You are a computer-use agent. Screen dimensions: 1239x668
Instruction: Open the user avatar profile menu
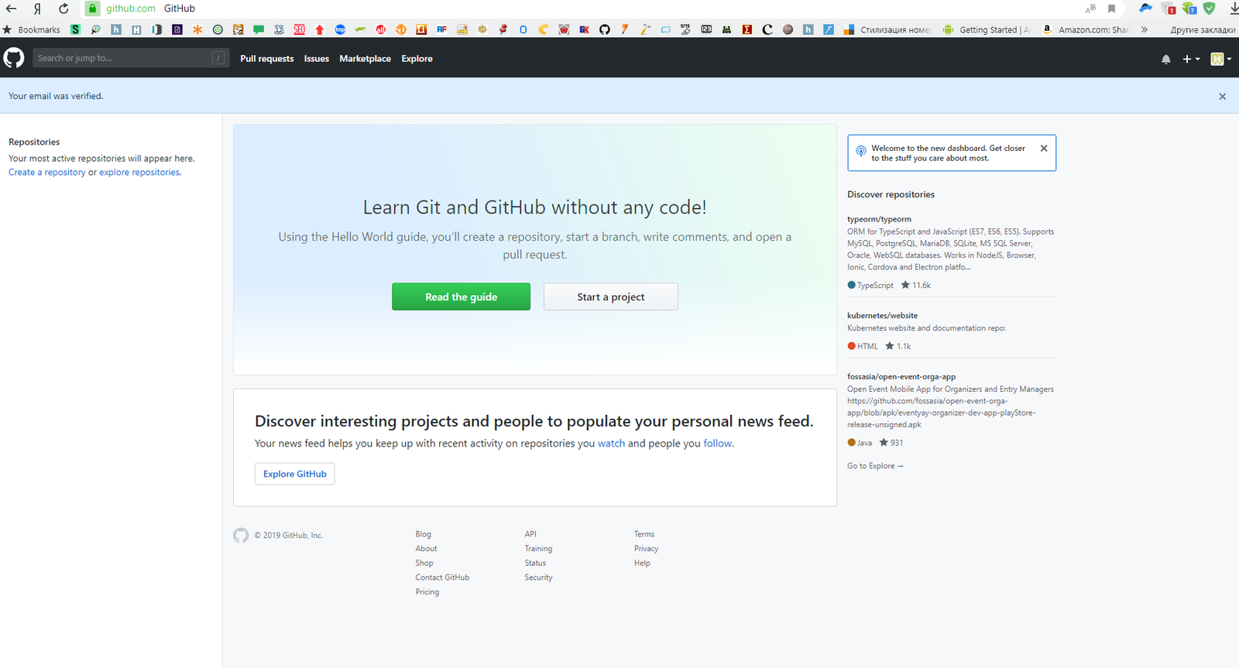point(1220,59)
